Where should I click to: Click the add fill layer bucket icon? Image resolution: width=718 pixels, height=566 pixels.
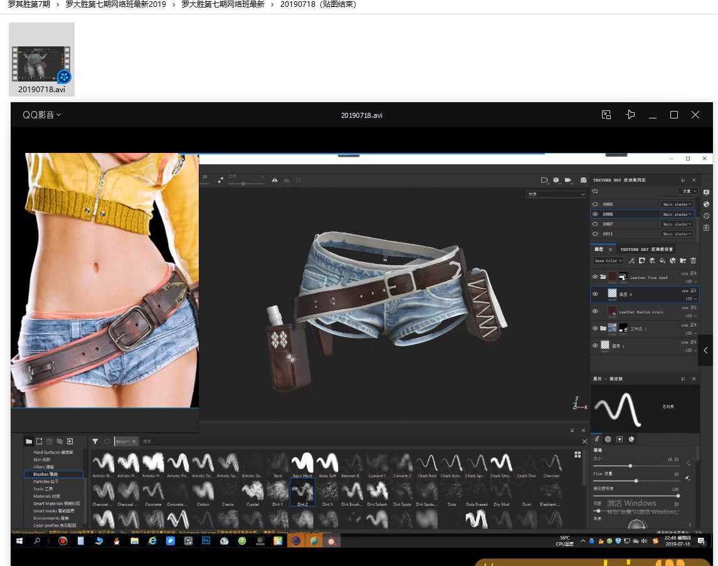(662, 261)
